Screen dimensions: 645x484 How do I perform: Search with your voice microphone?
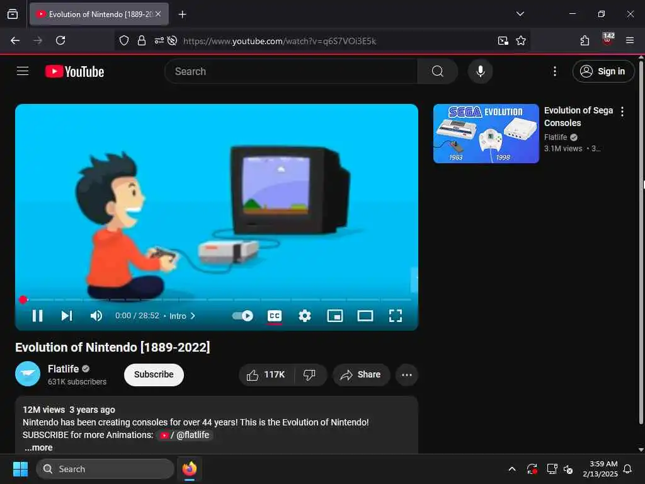tap(480, 71)
